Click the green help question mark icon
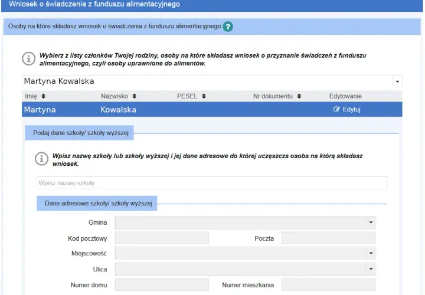 point(228,27)
